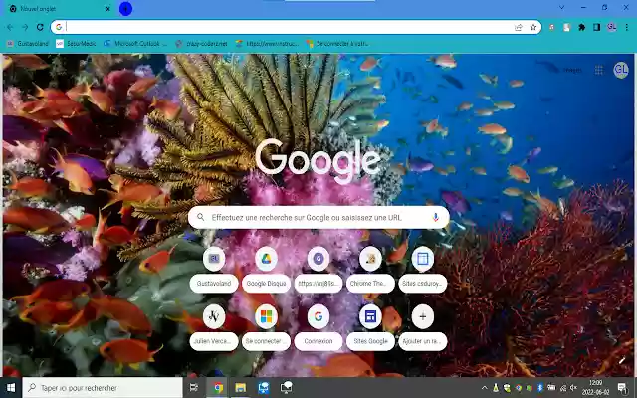Screen dimensions: 637x398
Task: Open the Julien Verce... shortcut
Action: coord(214,327)
